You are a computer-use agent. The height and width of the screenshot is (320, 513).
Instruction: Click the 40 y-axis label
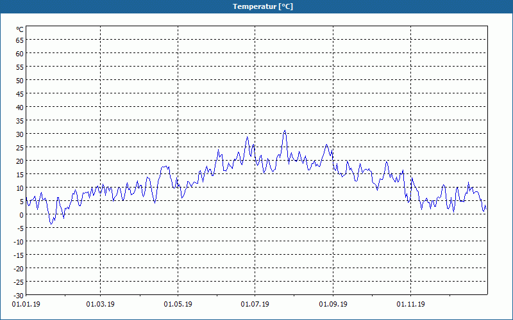point(20,107)
